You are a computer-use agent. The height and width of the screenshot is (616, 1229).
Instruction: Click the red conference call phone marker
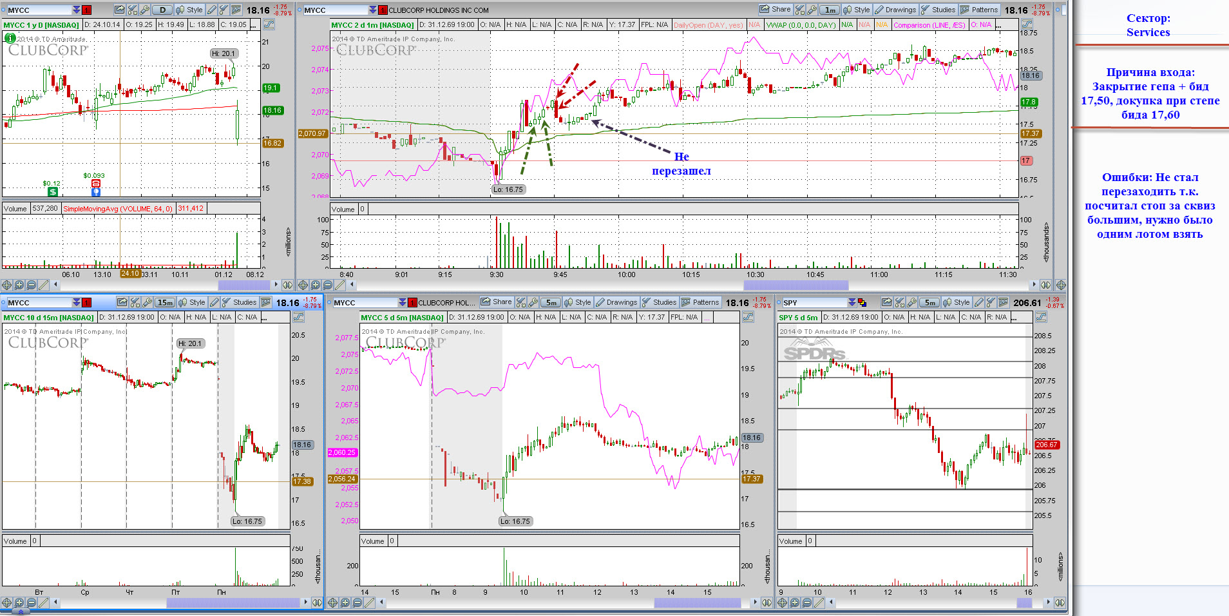tap(96, 184)
